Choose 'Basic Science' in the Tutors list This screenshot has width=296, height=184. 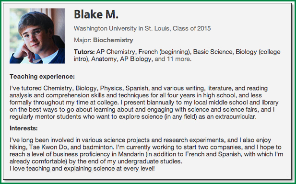213,52
